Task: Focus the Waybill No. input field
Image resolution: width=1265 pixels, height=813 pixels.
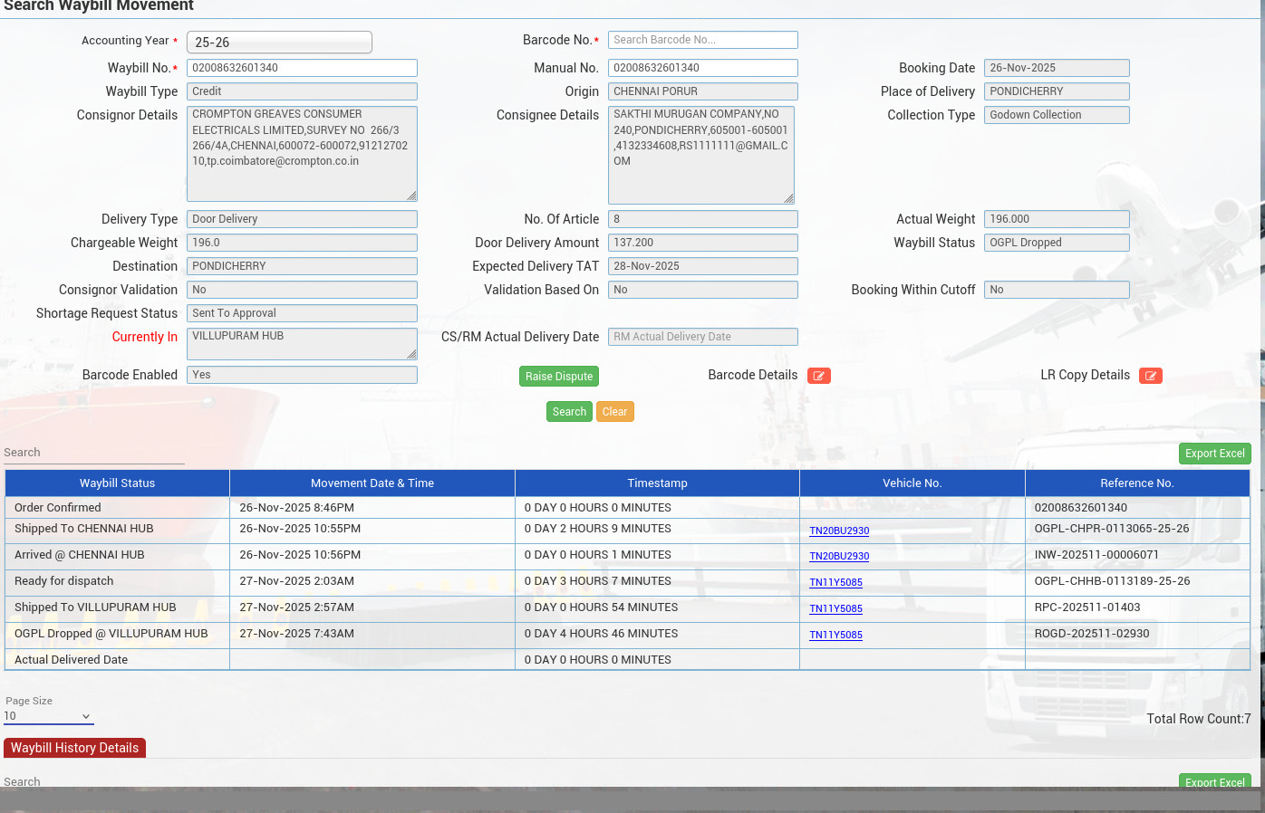Action: coord(302,68)
